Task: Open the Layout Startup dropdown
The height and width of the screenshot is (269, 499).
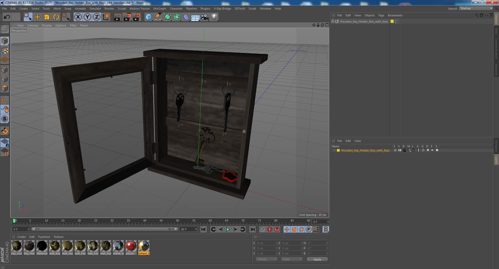Action: tap(476, 8)
